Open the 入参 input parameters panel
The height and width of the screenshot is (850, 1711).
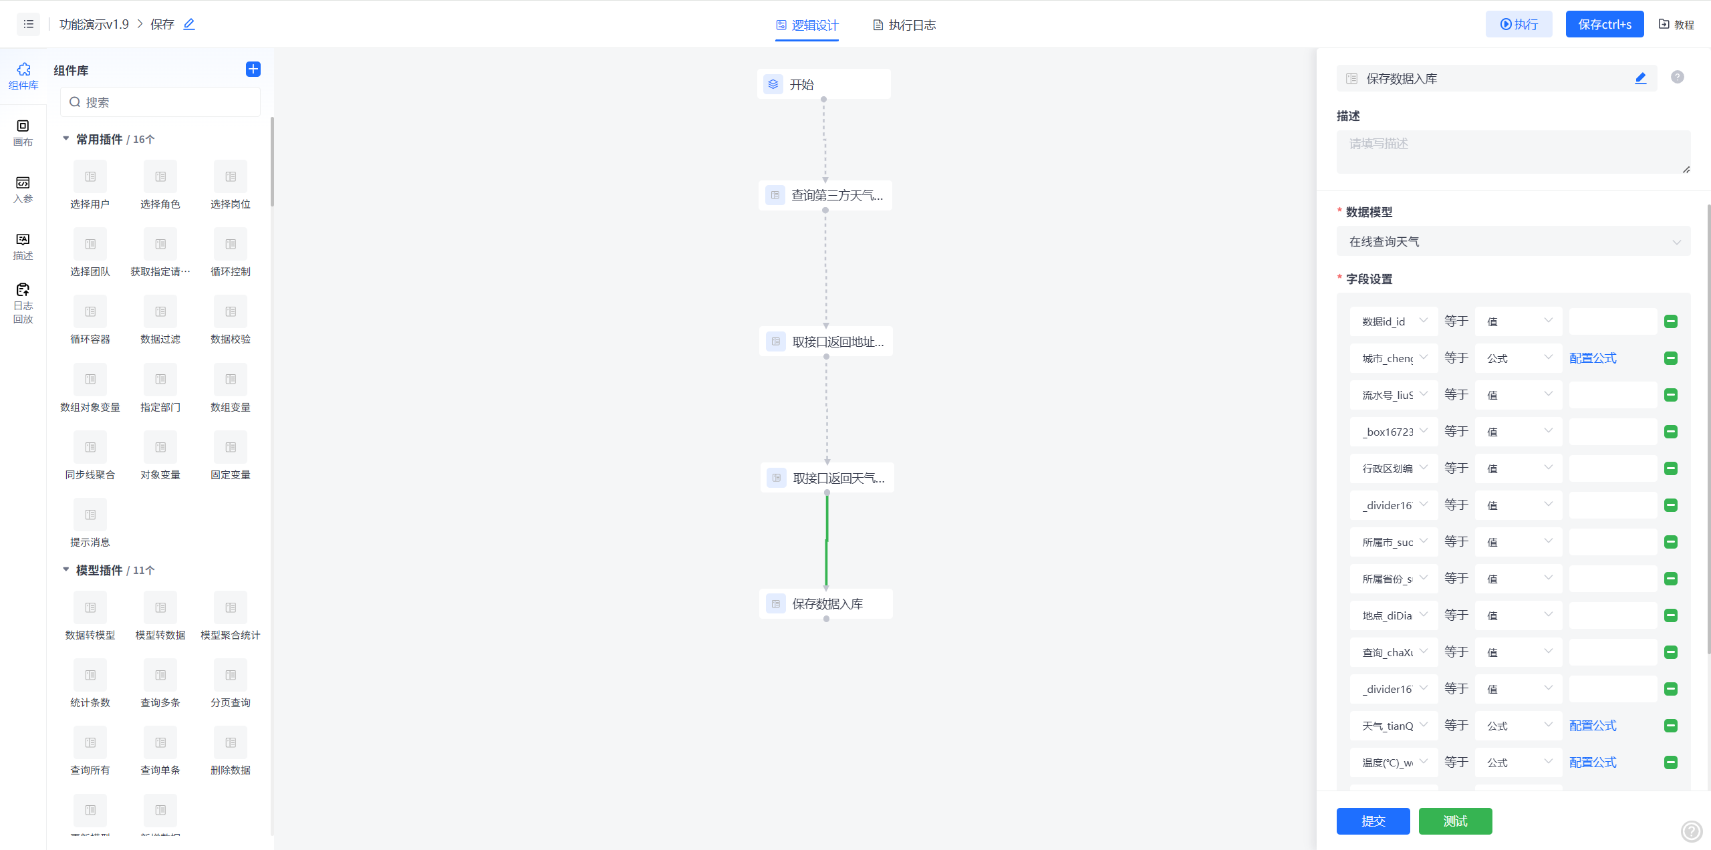click(x=23, y=189)
